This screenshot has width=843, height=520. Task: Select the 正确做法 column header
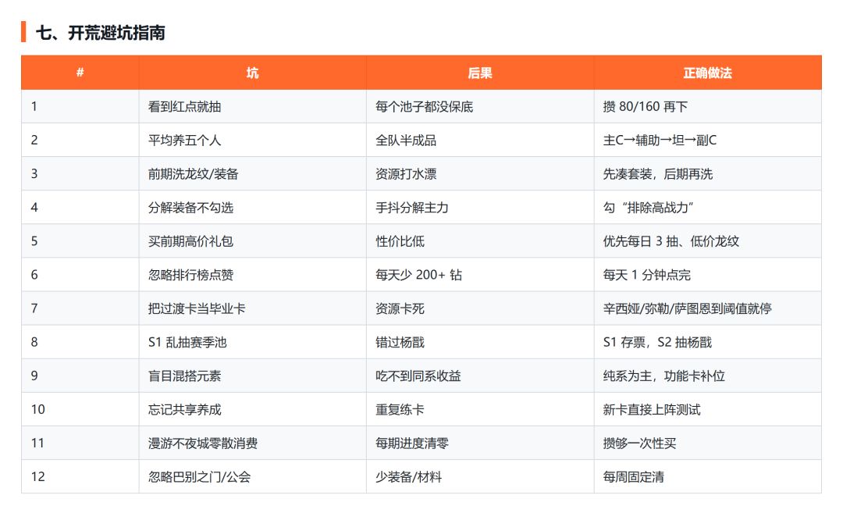coord(707,73)
